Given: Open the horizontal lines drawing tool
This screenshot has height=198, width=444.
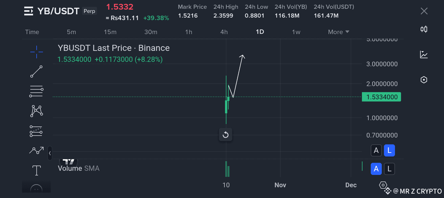Looking at the screenshot, I should tap(36, 91).
